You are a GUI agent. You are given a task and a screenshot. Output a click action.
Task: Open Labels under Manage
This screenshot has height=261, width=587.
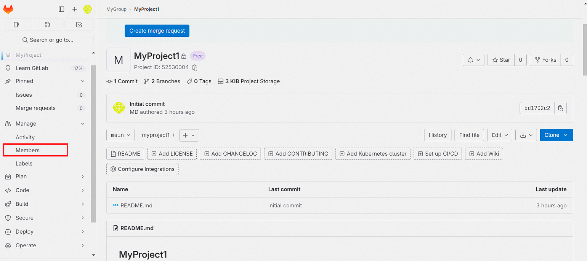click(45, 164)
